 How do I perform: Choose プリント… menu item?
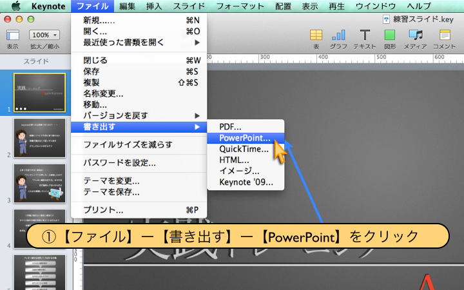click(x=139, y=210)
